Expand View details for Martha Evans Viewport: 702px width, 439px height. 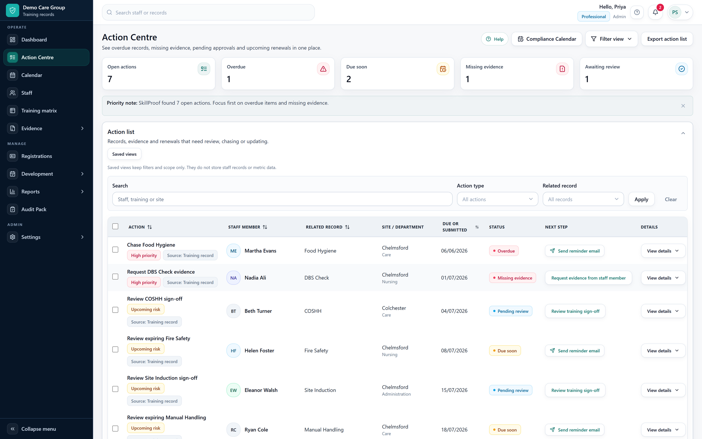663,251
